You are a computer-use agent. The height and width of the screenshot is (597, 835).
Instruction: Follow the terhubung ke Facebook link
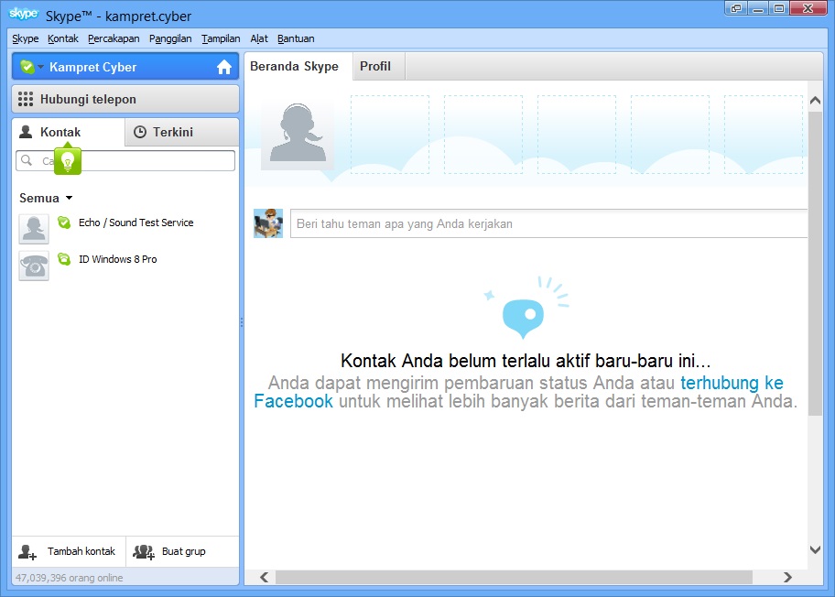pyautogui.click(x=732, y=383)
